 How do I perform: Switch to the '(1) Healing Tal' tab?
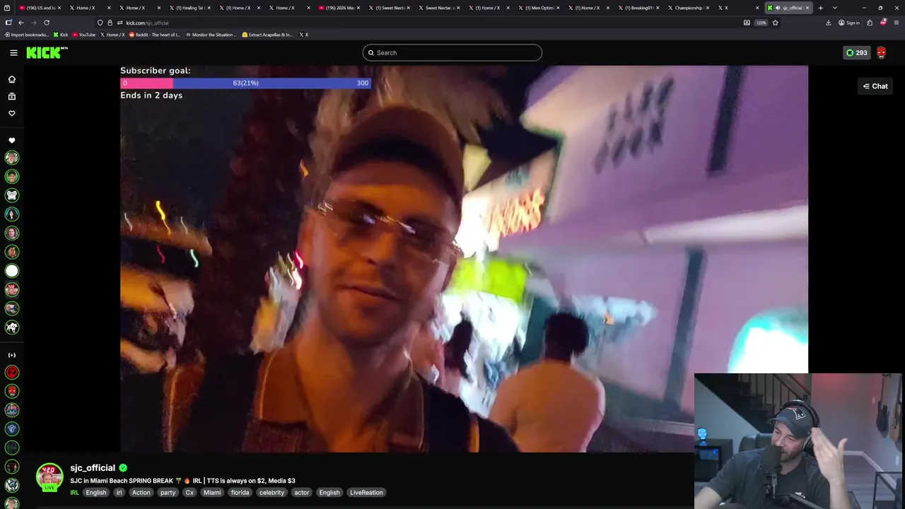[x=189, y=8]
